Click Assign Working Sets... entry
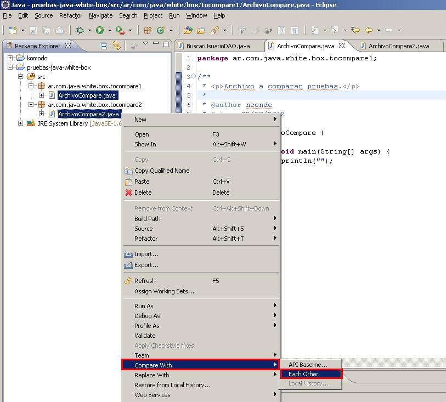 [x=201, y=291]
